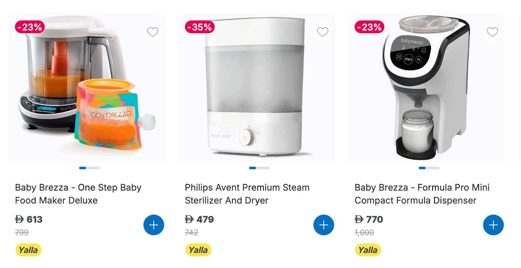Favorite the One Step Baby Food Maker
The width and height of the screenshot is (521, 268).
click(152, 32)
